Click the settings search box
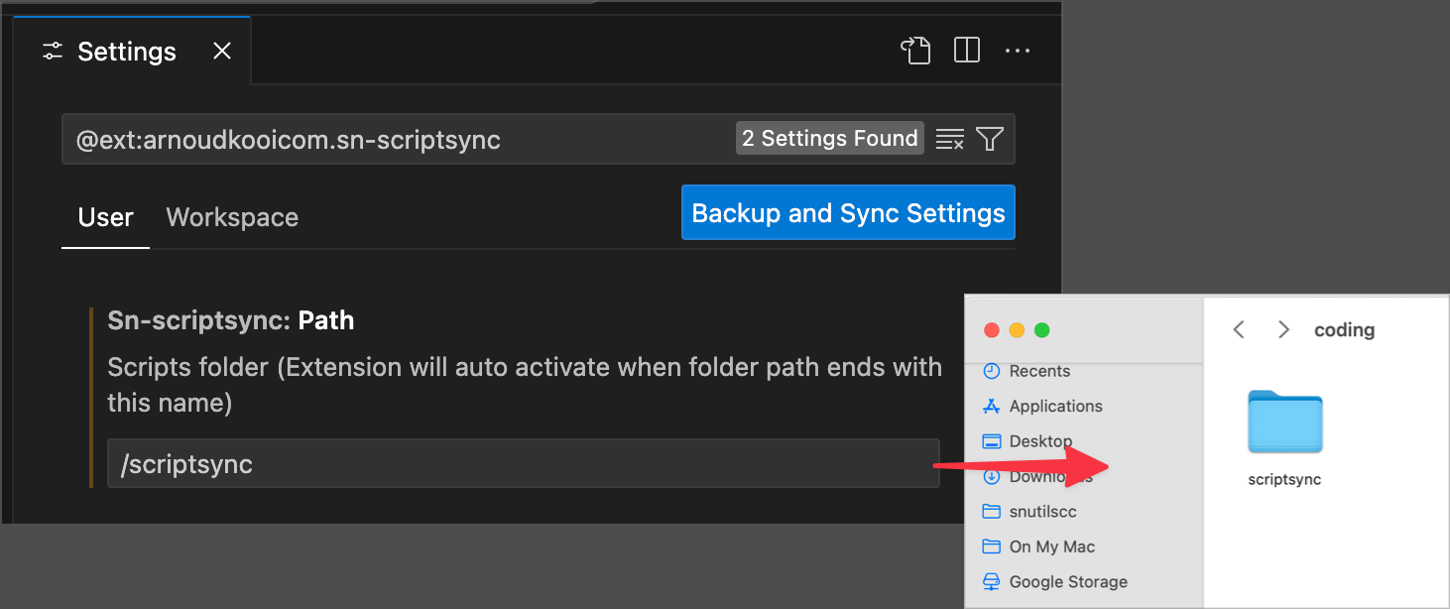1450x609 pixels. click(x=397, y=139)
